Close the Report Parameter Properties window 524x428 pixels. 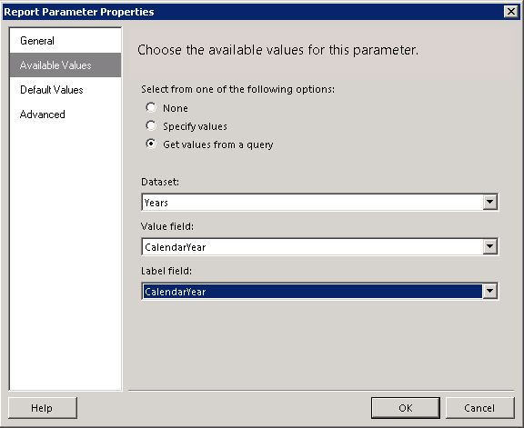[511, 12]
